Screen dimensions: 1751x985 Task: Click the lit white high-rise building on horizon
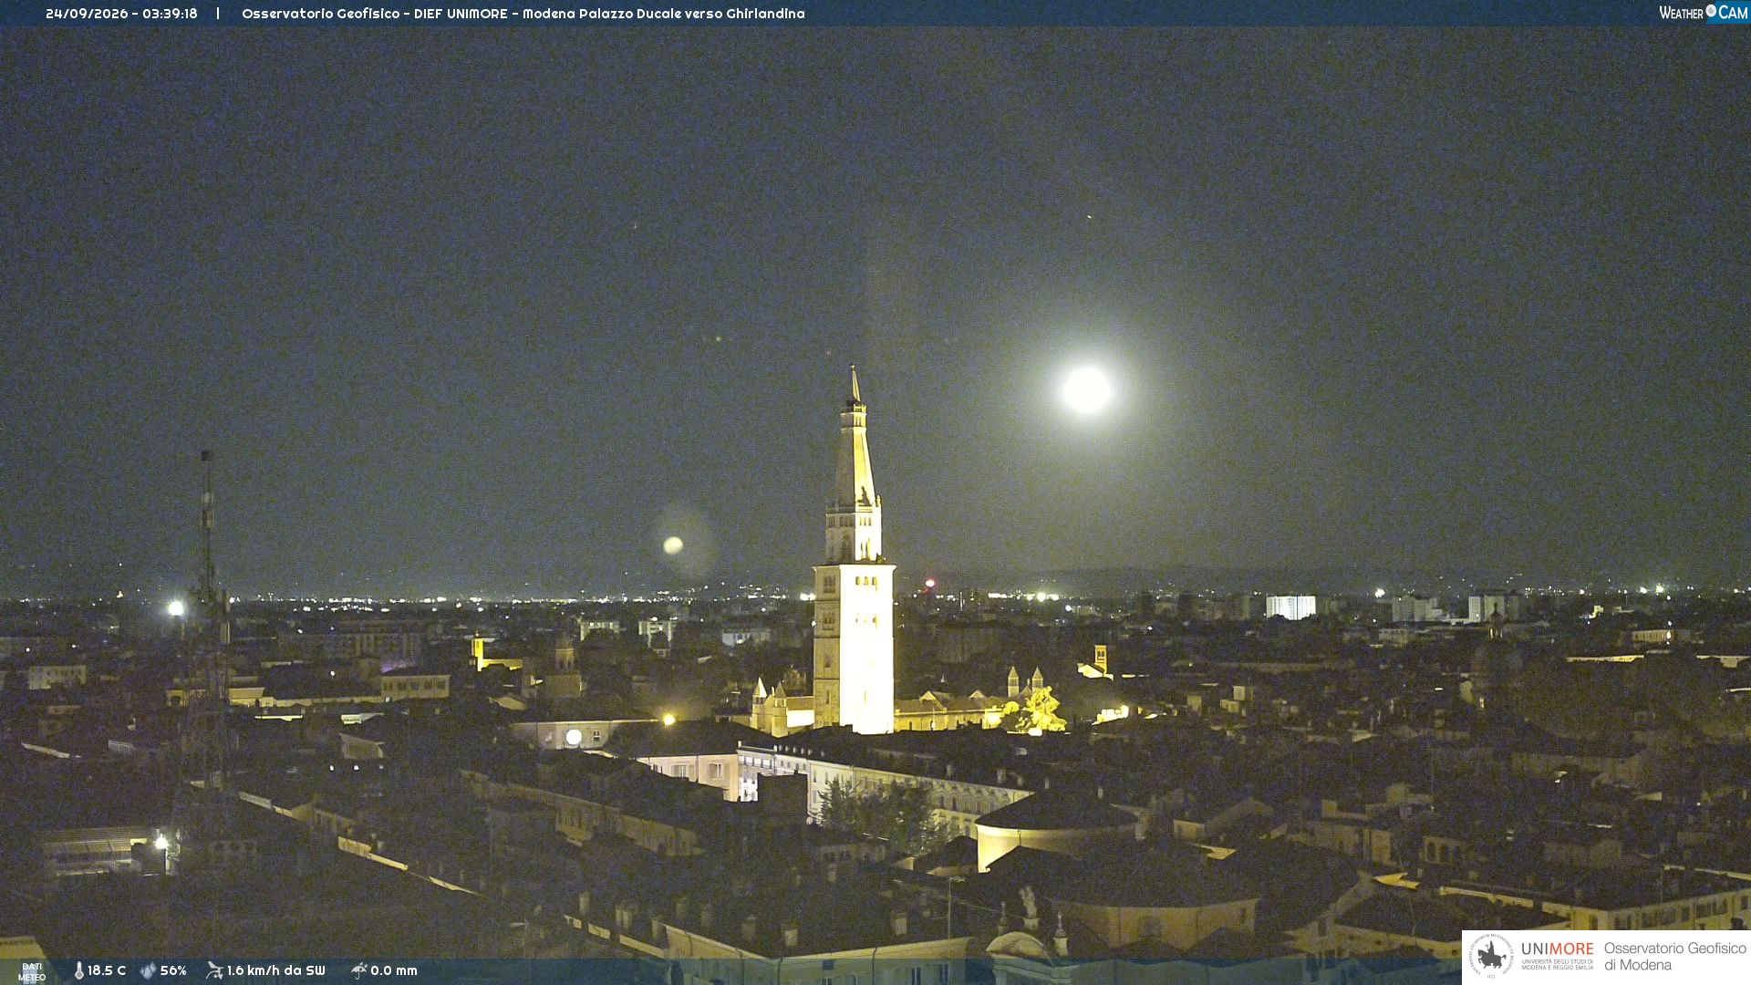point(1290,607)
